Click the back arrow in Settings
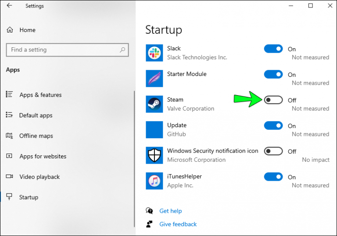Image resolution: width=337 pixels, height=236 pixels. click(x=9, y=6)
